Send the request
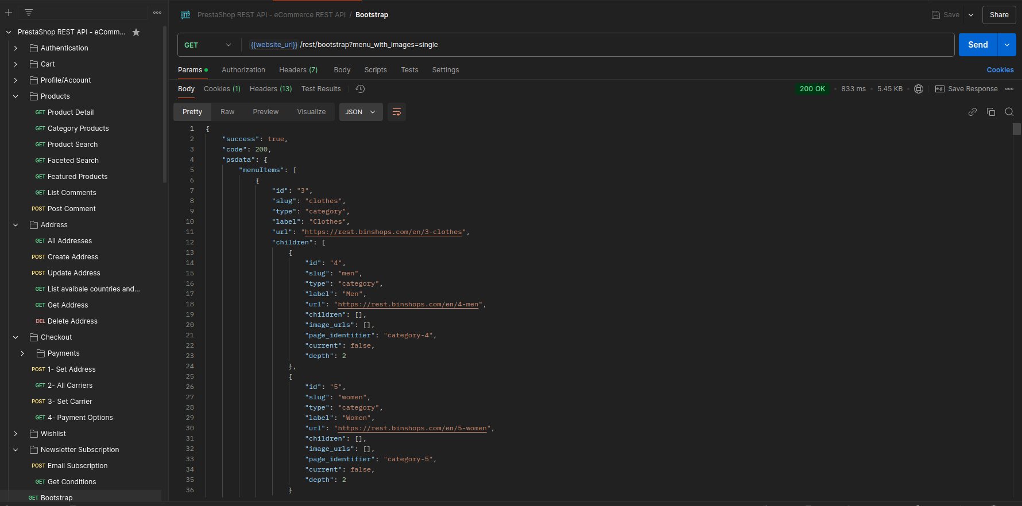Viewport: 1022px width, 506px height. click(978, 45)
